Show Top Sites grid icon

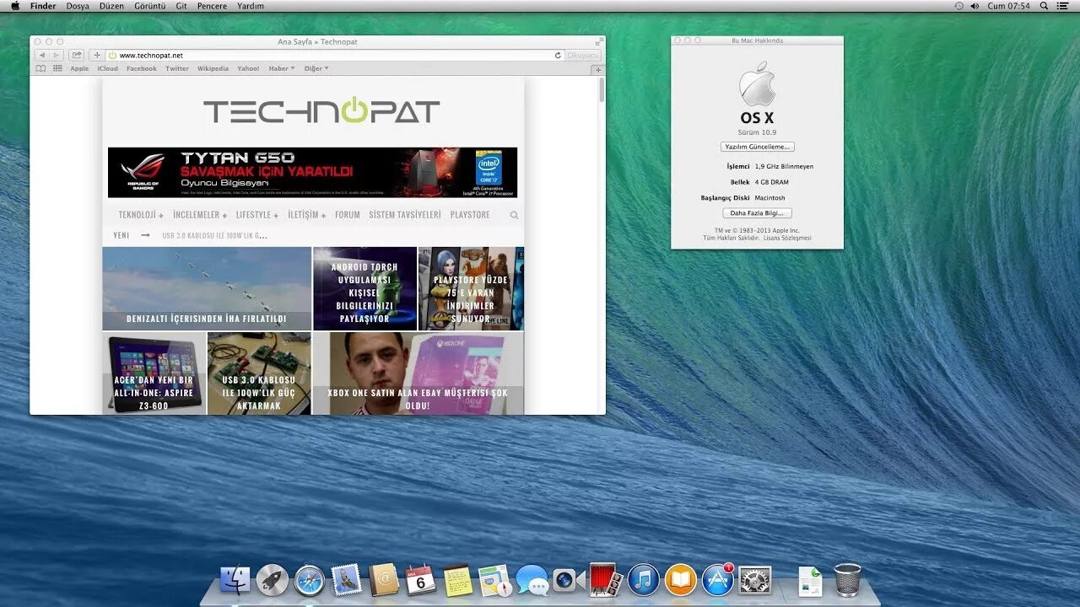(57, 68)
